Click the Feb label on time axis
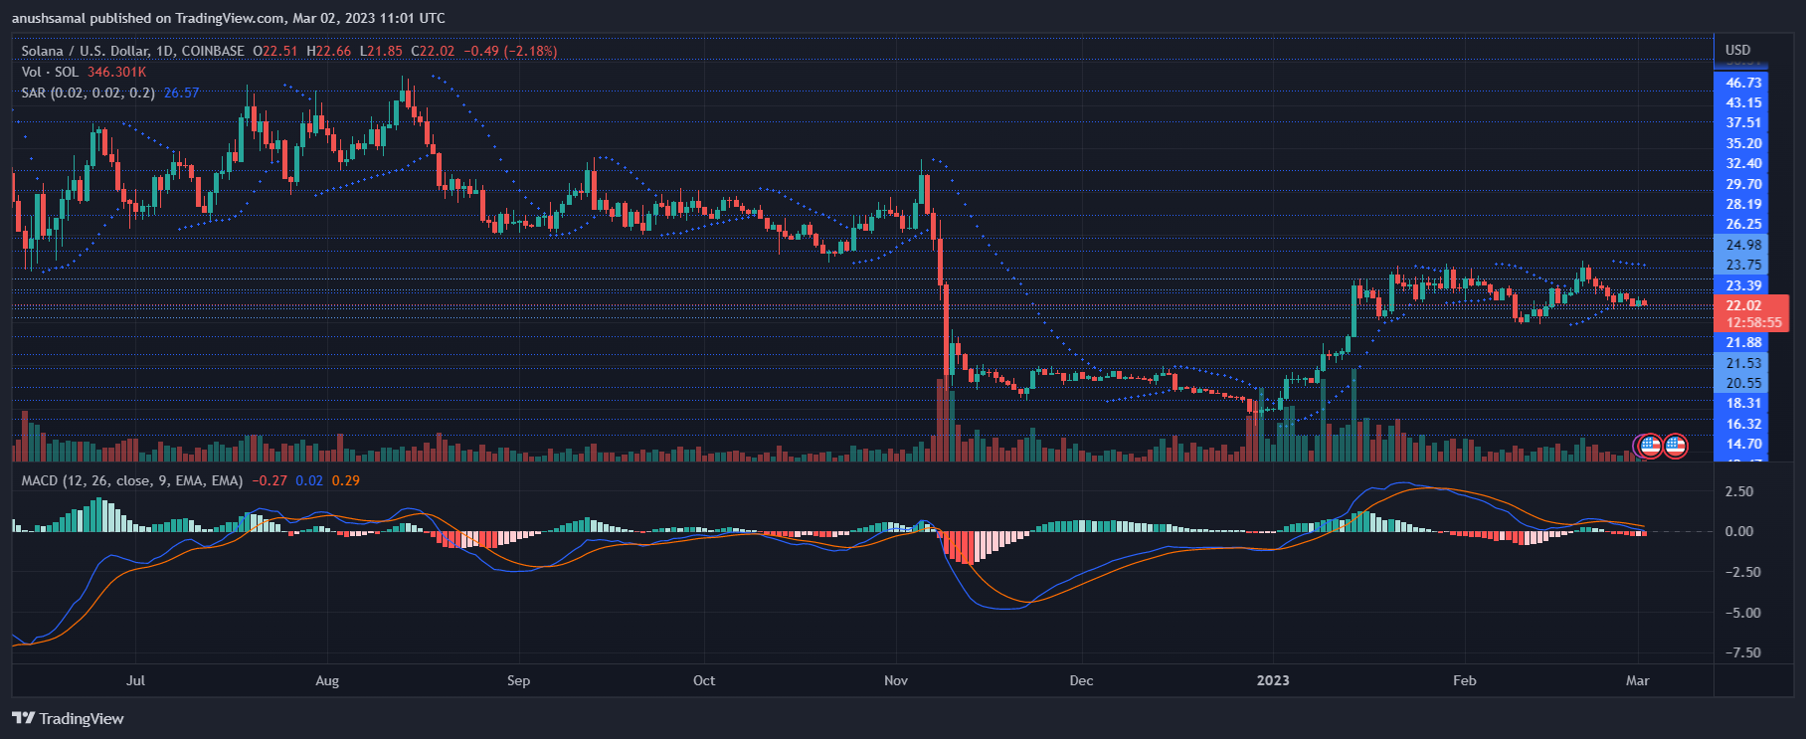This screenshot has width=1806, height=739. click(x=1464, y=680)
